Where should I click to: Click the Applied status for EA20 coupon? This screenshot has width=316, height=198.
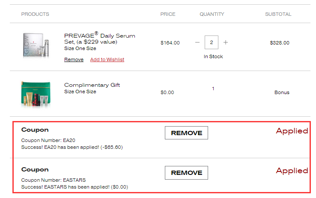[292, 131]
